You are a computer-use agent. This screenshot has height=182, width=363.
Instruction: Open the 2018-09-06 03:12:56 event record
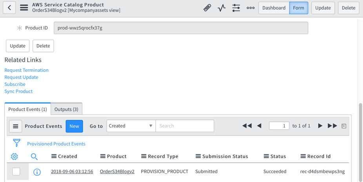pyautogui.click(x=72, y=171)
